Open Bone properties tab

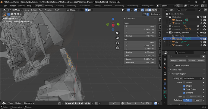click(165, 97)
